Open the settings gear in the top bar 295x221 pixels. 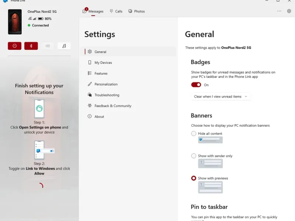[x=289, y=11]
